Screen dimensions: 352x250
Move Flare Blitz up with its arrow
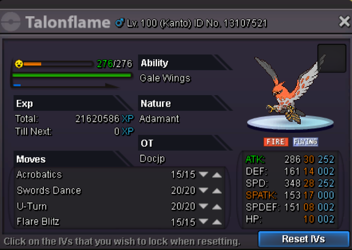pyautogui.click(x=217, y=222)
